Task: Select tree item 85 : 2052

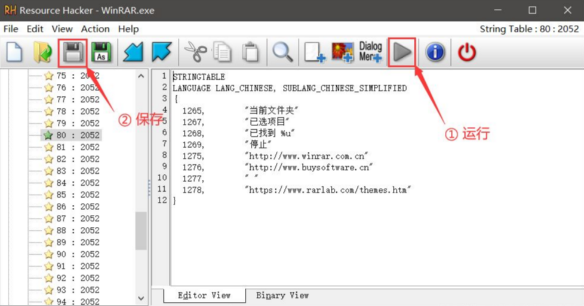Action: [72, 195]
